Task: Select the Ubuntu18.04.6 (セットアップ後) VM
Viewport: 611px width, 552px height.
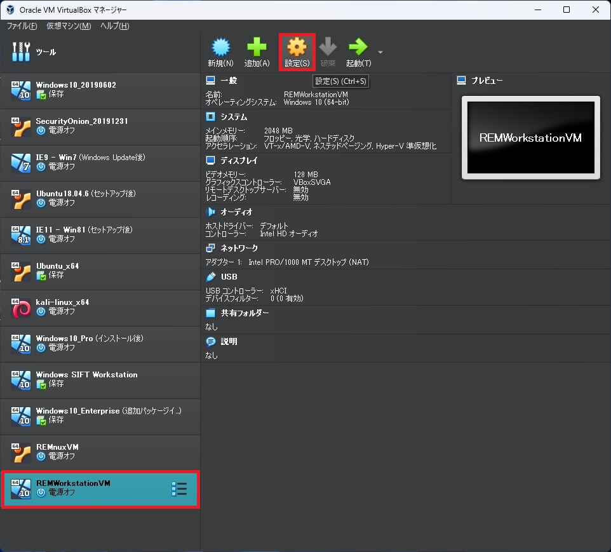Action: pos(100,199)
